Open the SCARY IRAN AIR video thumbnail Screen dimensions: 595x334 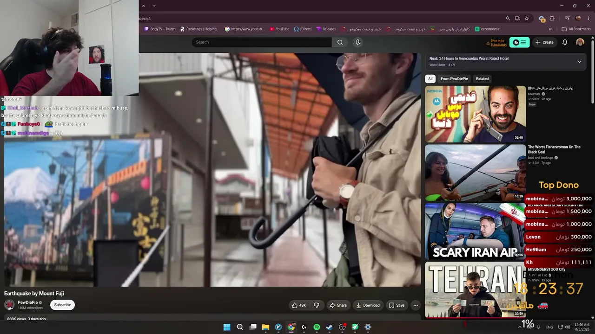pos(475,231)
